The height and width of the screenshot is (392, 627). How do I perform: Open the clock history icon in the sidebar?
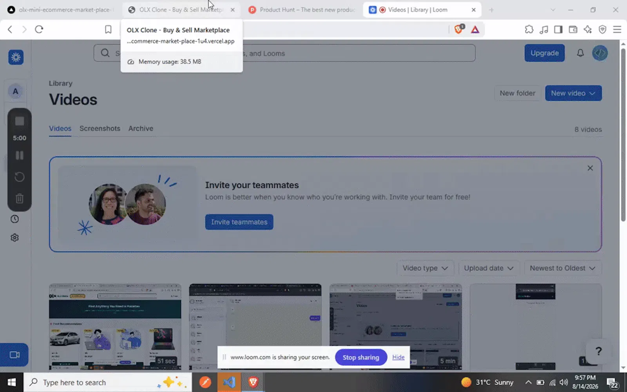pyautogui.click(x=14, y=219)
